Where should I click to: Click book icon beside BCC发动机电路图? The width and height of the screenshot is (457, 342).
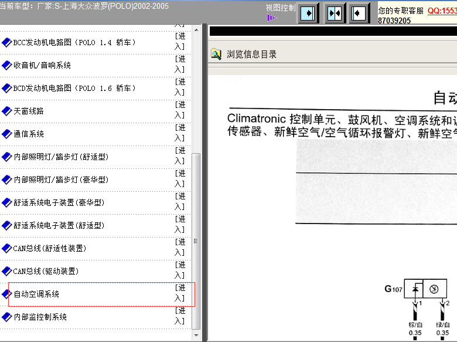pos(6,43)
